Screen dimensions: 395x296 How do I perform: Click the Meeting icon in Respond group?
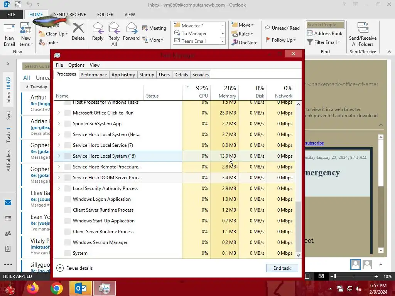coord(154,28)
